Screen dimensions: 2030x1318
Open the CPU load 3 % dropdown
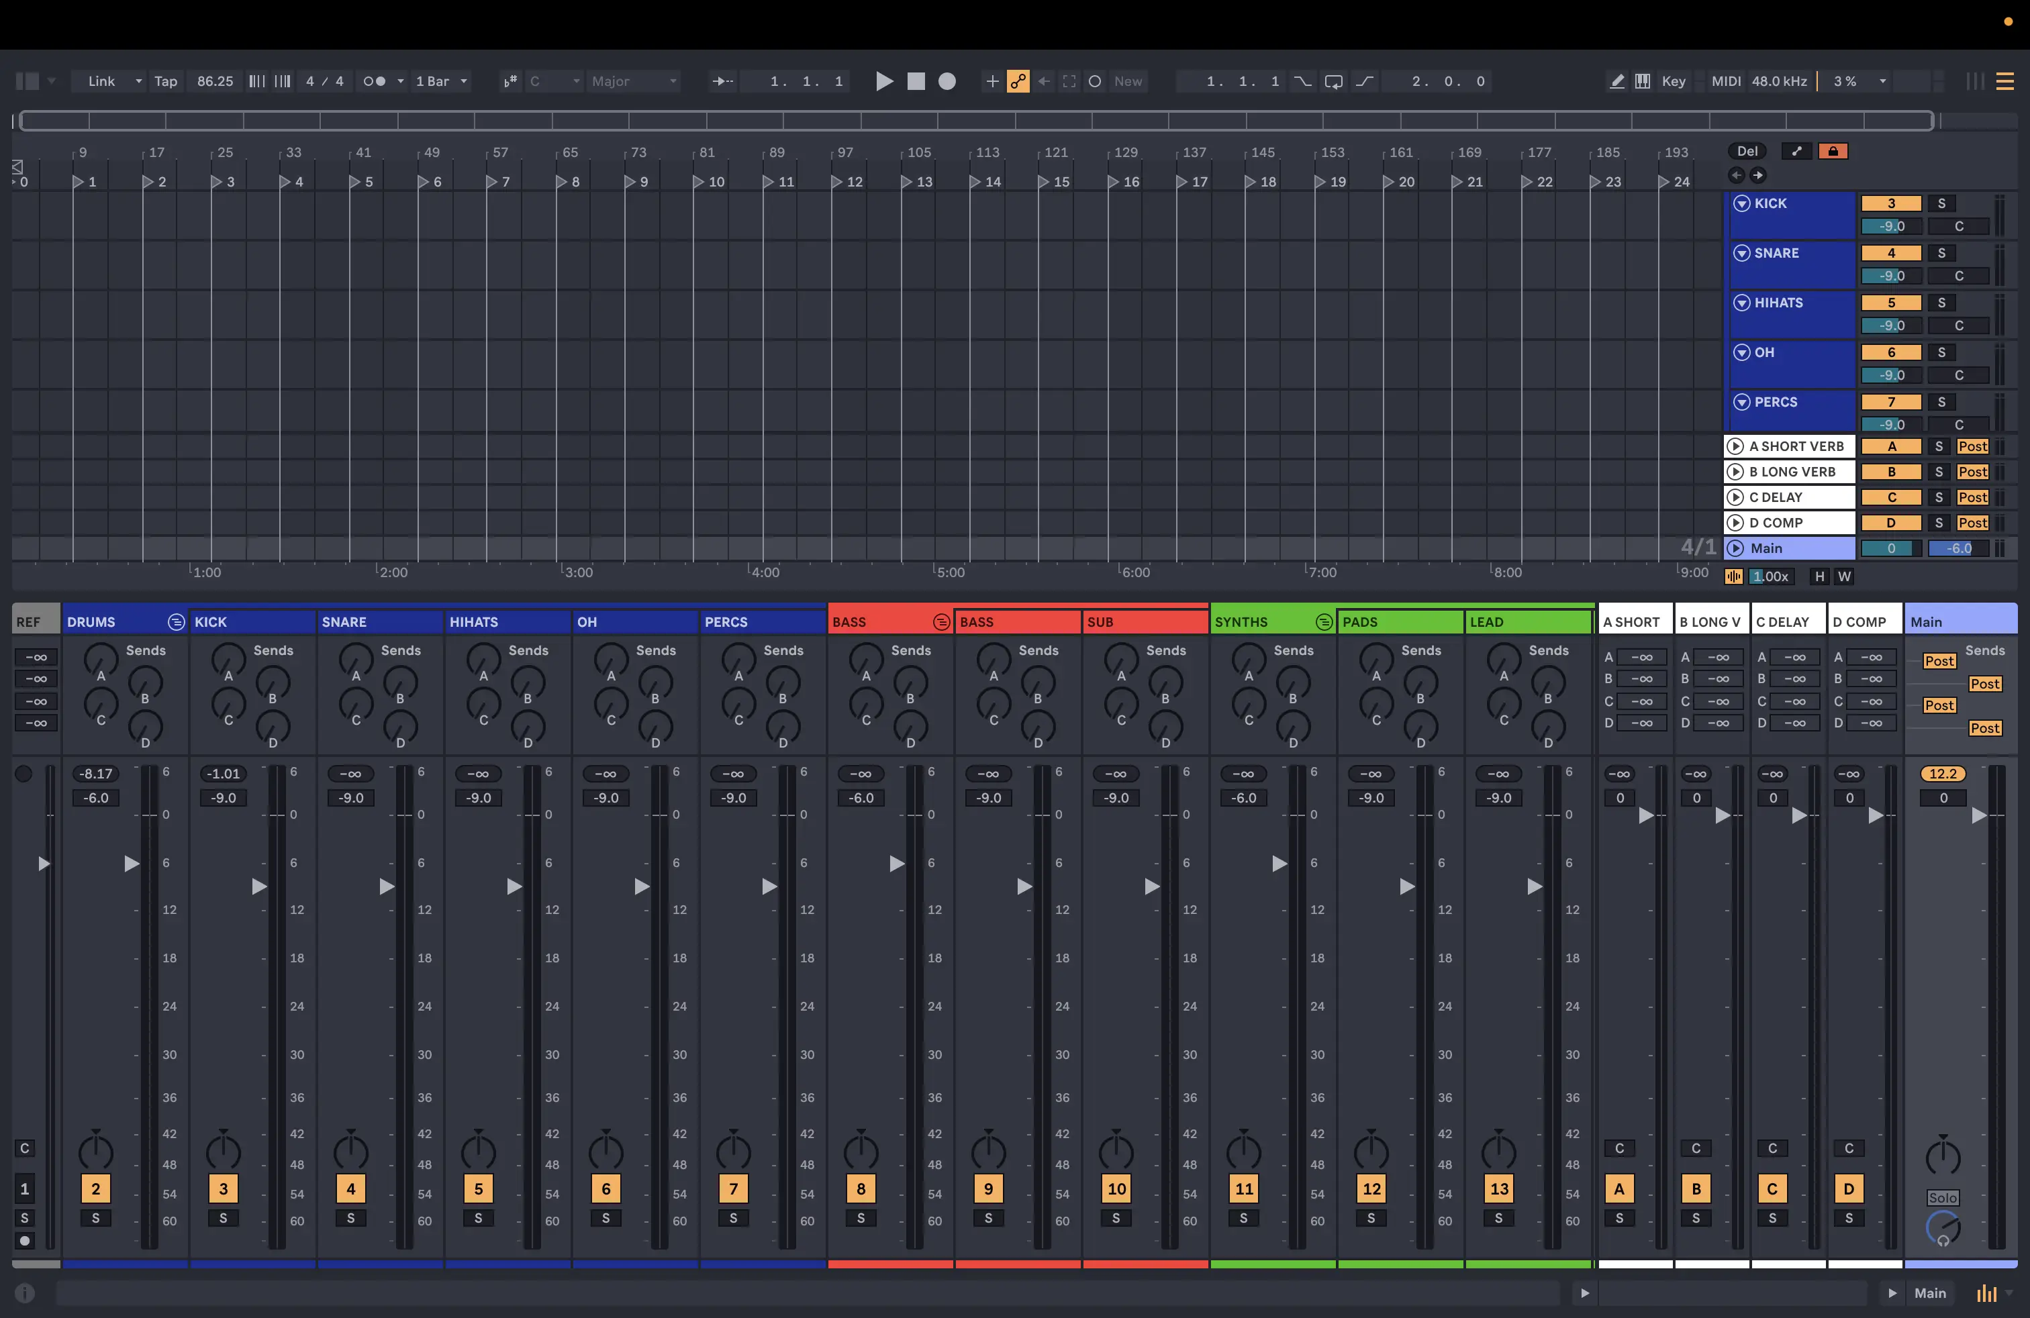click(x=1882, y=81)
